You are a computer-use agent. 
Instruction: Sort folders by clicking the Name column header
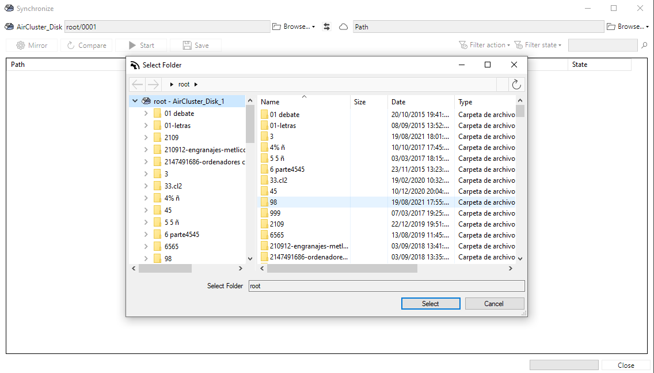270,101
